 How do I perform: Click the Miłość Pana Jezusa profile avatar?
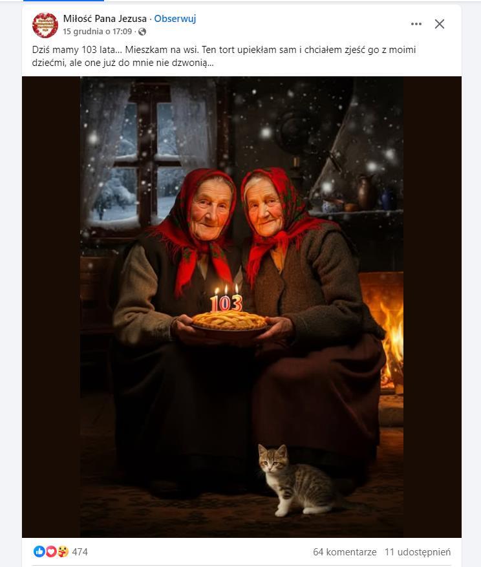pos(45,25)
